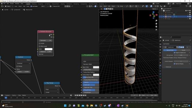Open the Add Modifier dropdown
This screenshot has height=108, width=192.
[177, 44]
